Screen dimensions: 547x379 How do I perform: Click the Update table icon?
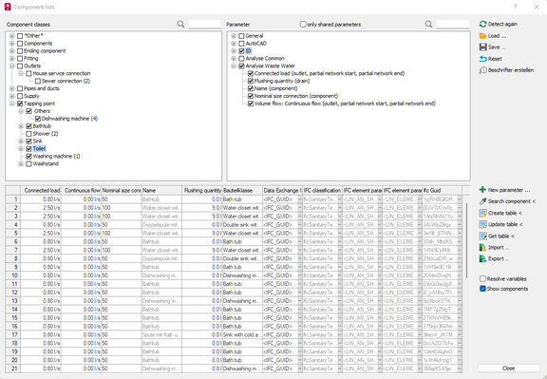482,224
